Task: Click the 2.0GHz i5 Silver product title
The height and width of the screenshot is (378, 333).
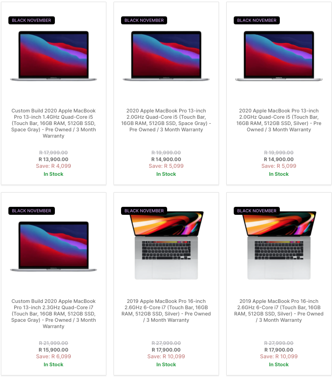Action: (x=279, y=120)
